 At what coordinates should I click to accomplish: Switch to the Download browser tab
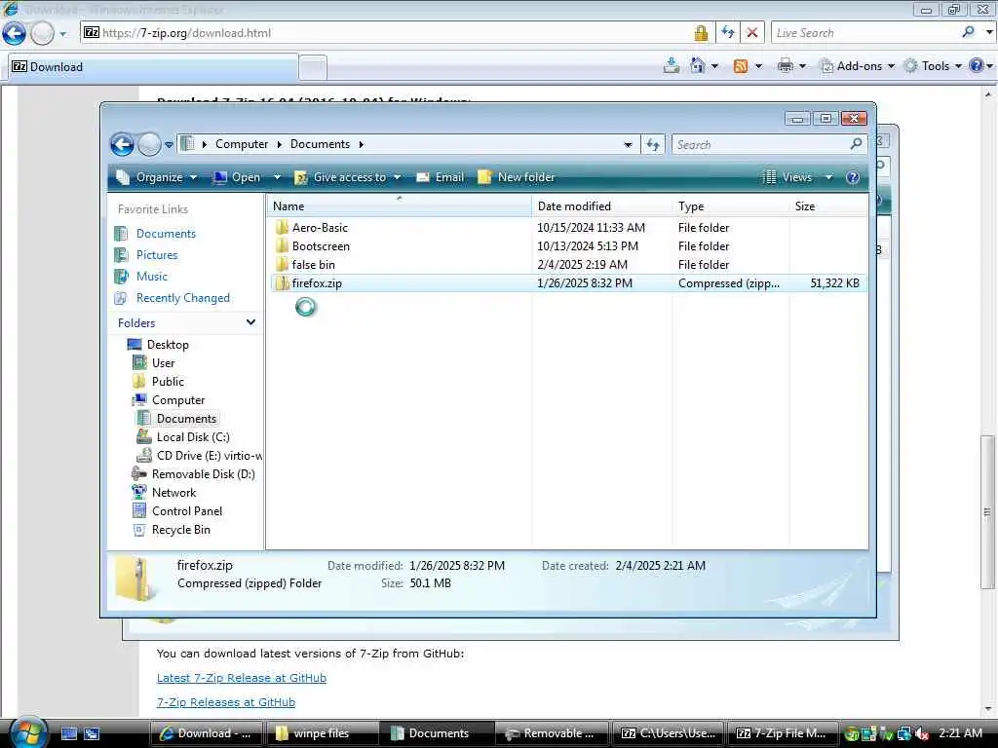coord(153,67)
